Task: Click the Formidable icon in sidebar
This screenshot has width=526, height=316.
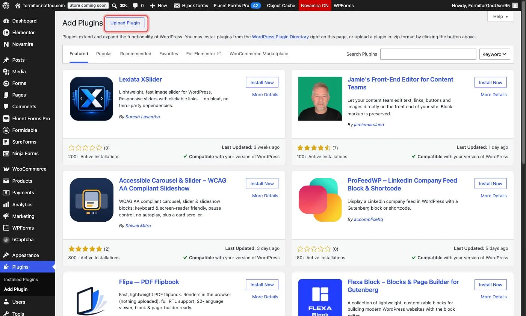Action: (6, 130)
